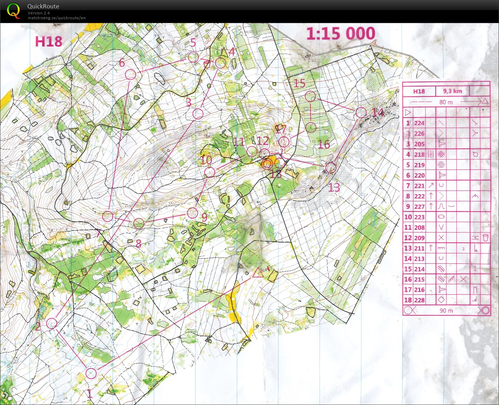
Task: Click the '9,3 km' course length cell
Action: 452,91
